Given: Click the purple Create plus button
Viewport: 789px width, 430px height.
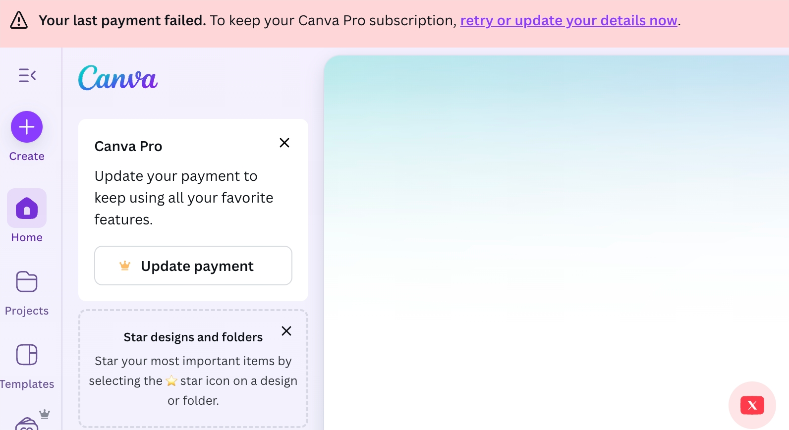Looking at the screenshot, I should pos(27,127).
